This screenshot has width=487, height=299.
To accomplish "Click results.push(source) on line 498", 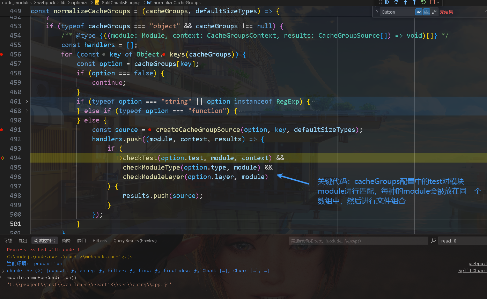I will 163,196.
